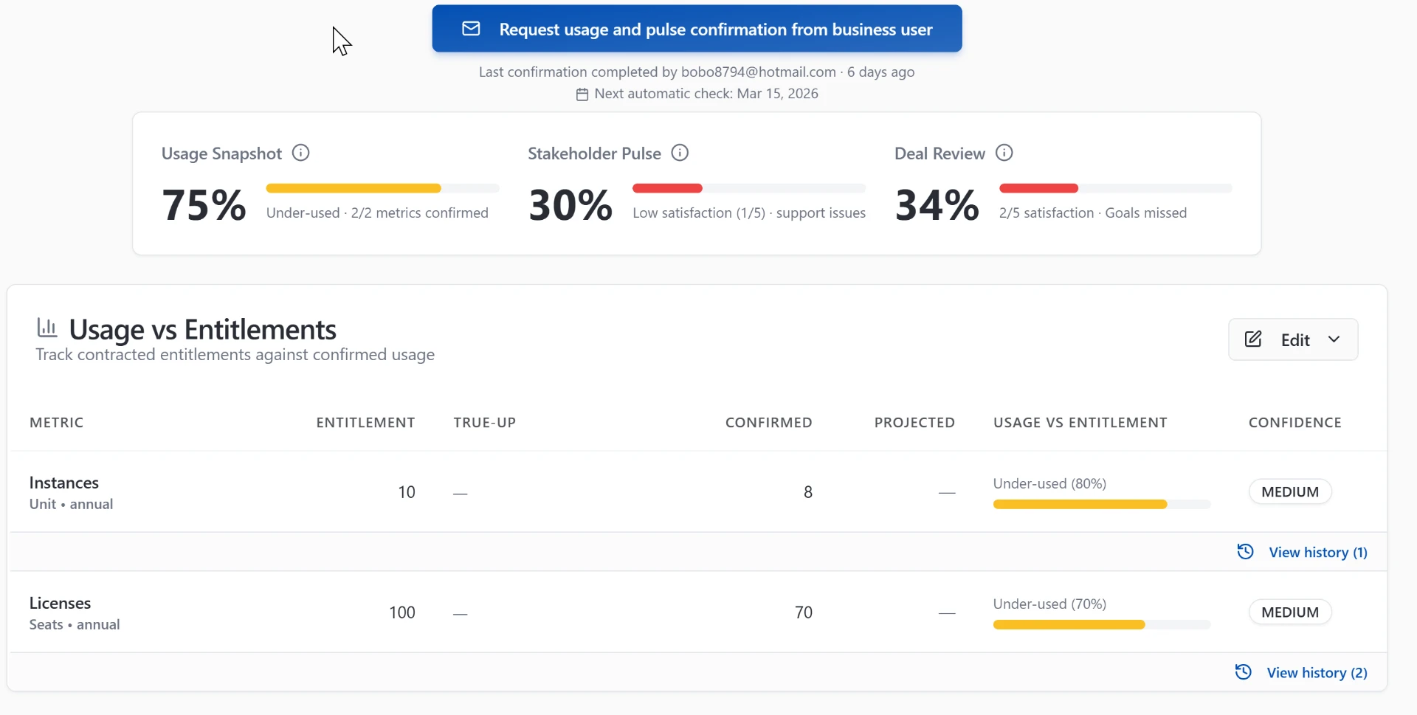Viewport: 1417px width, 715px height.
Task: Click the Usage vs Entitlements heading
Action: (x=203, y=329)
